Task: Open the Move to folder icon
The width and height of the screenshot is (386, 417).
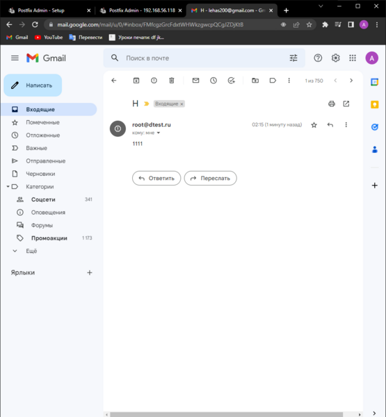Action: click(255, 81)
